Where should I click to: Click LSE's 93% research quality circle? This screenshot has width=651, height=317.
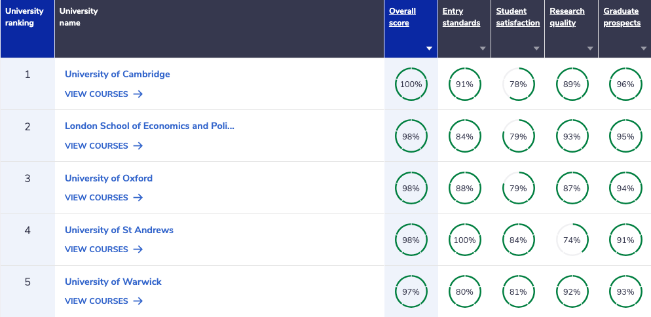pyautogui.click(x=572, y=136)
